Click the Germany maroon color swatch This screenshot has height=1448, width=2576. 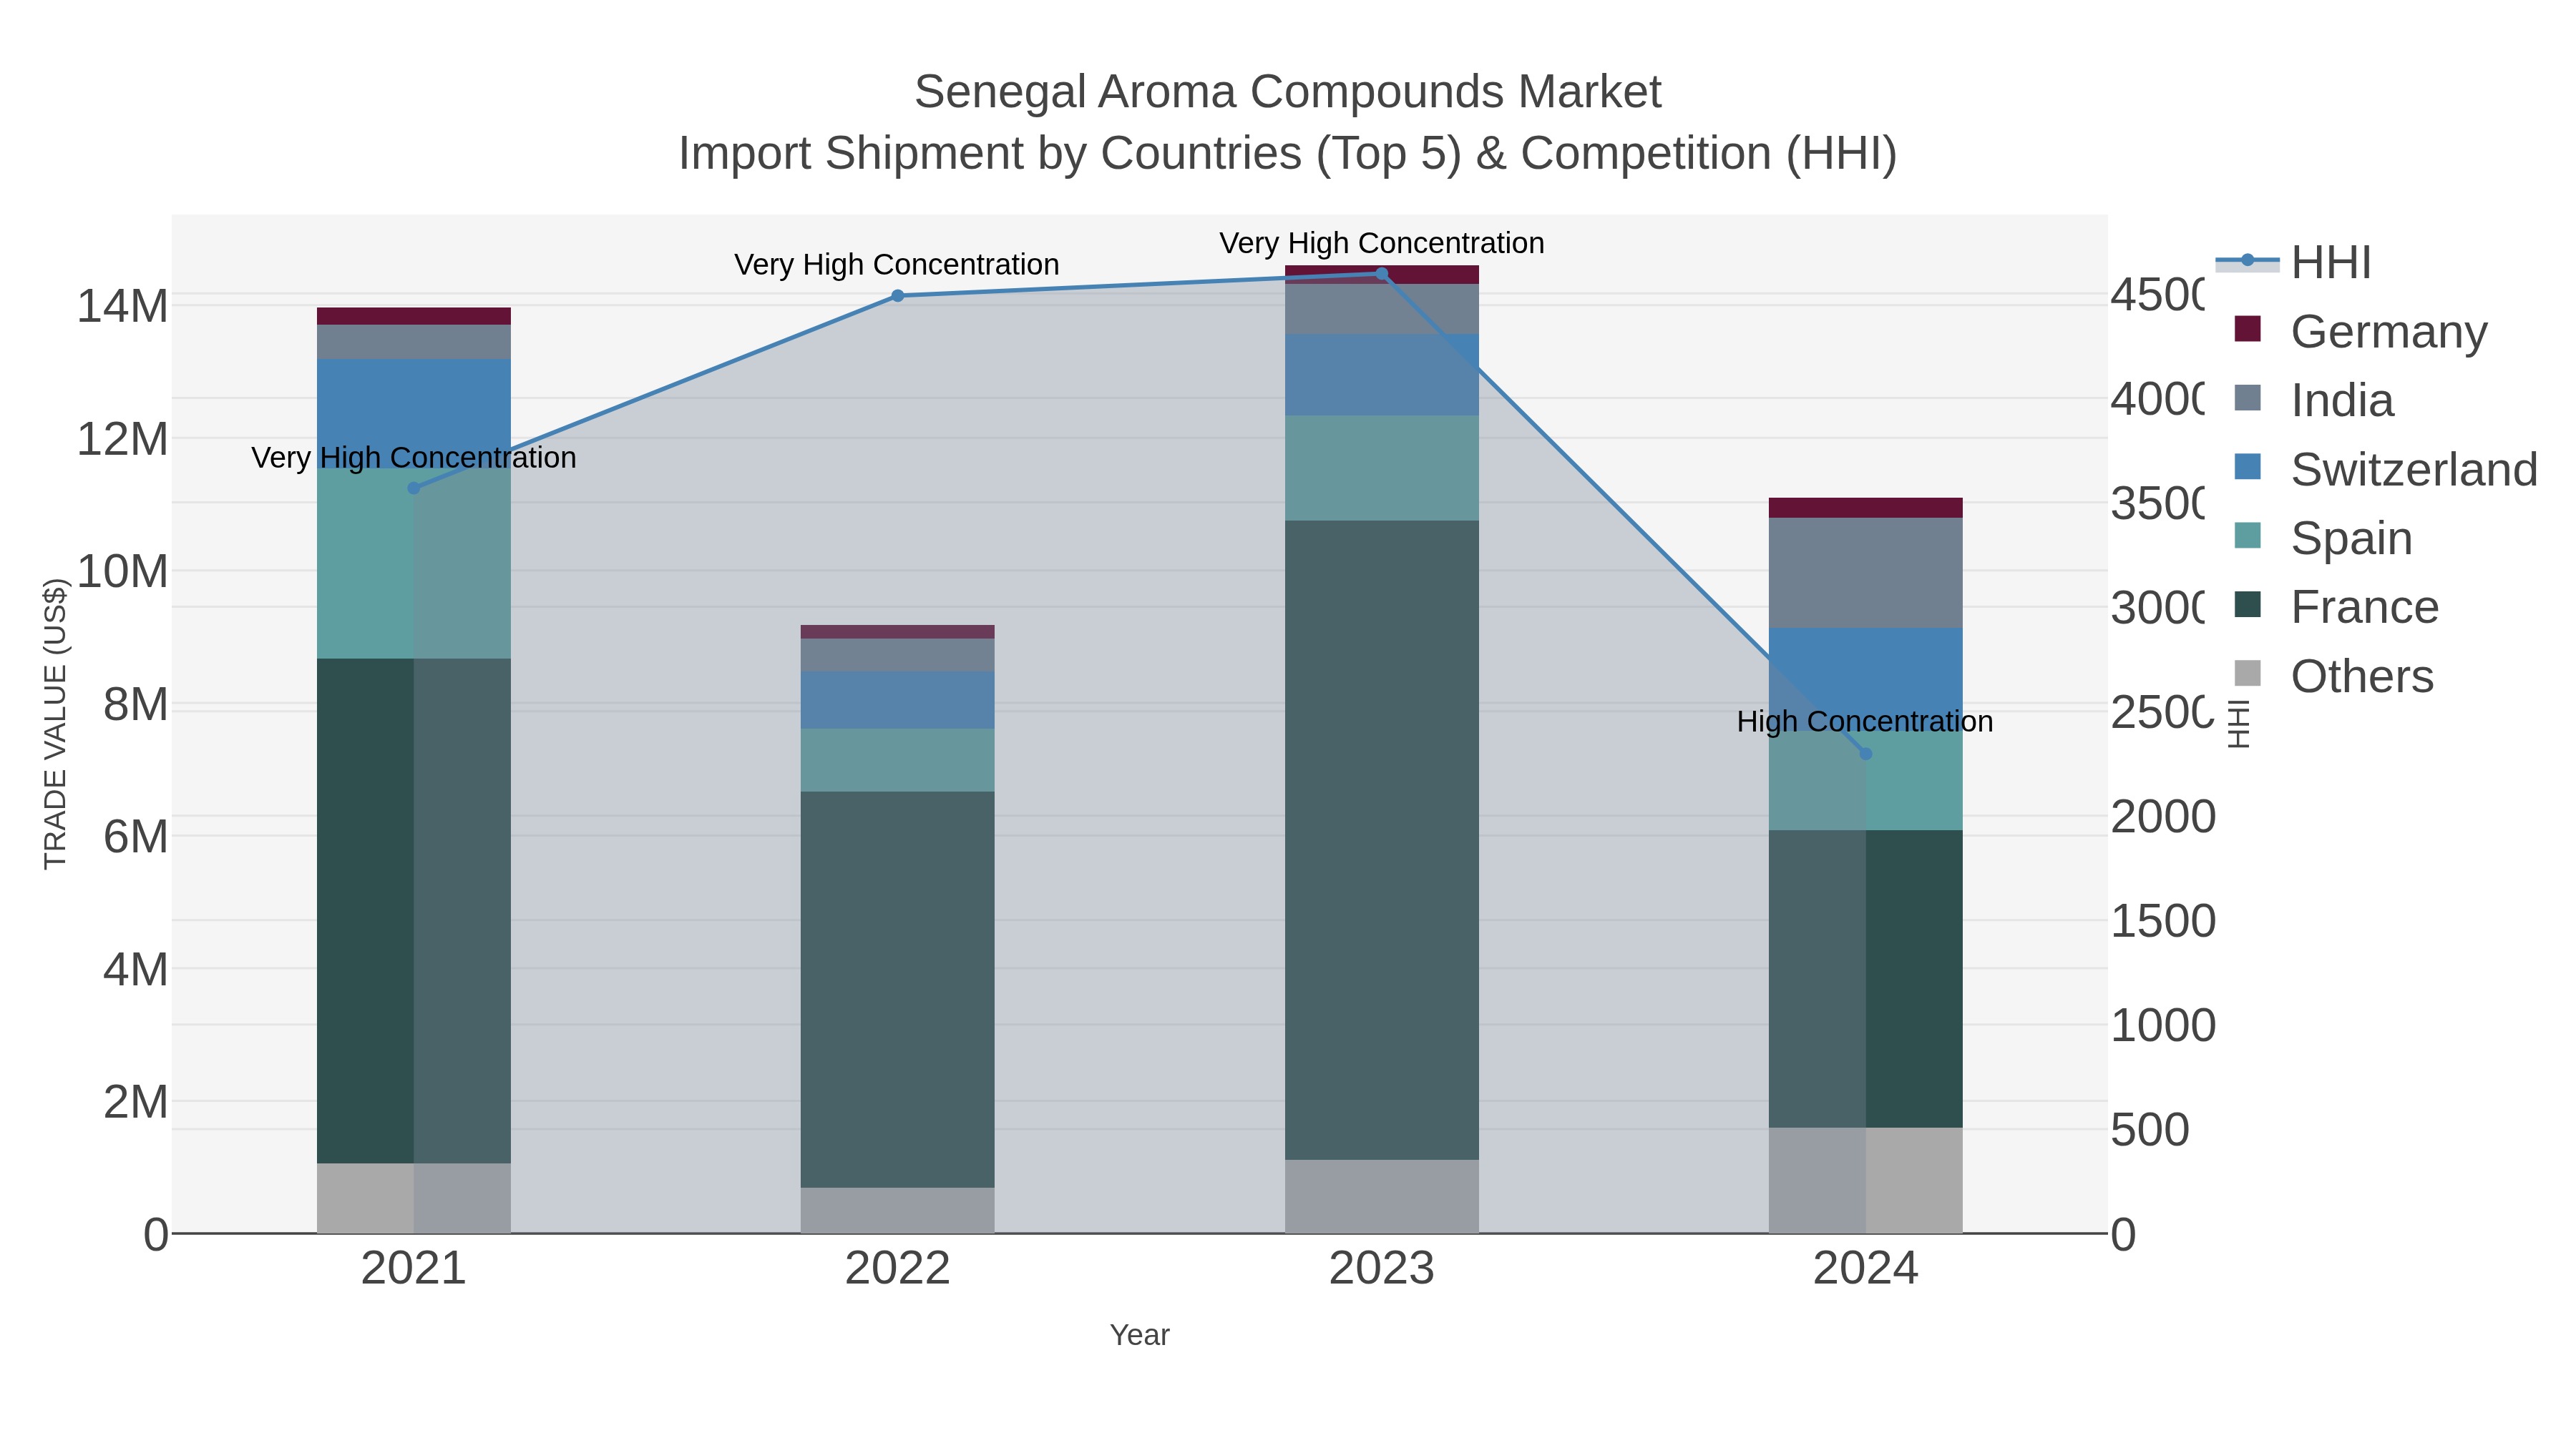(2247, 329)
